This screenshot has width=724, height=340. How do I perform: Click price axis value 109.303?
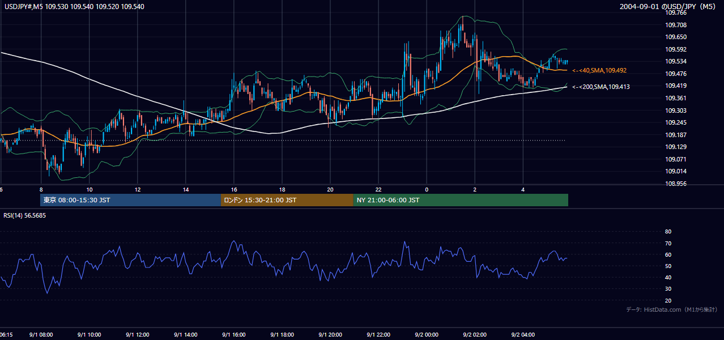(676, 110)
